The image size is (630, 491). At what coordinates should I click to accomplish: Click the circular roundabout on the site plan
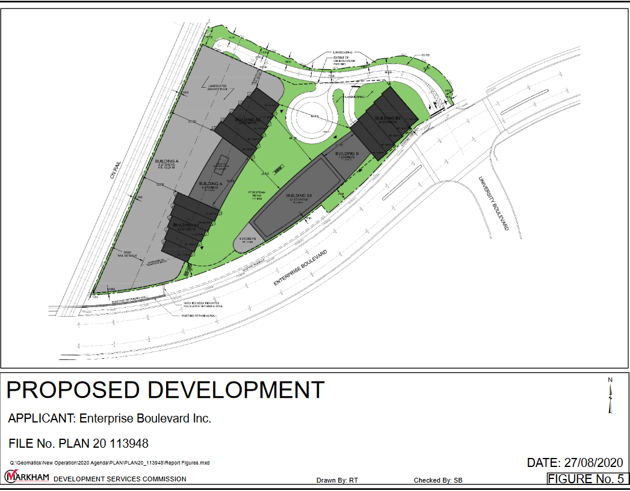[x=312, y=115]
